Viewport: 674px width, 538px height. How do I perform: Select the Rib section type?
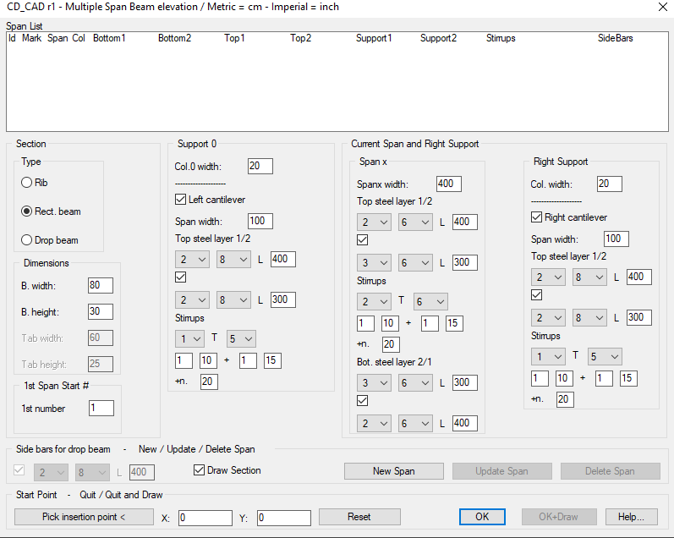pos(28,183)
